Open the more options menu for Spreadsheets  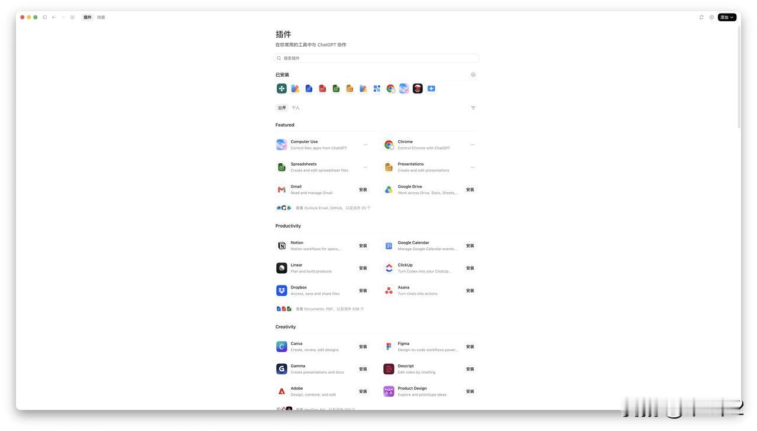365,167
